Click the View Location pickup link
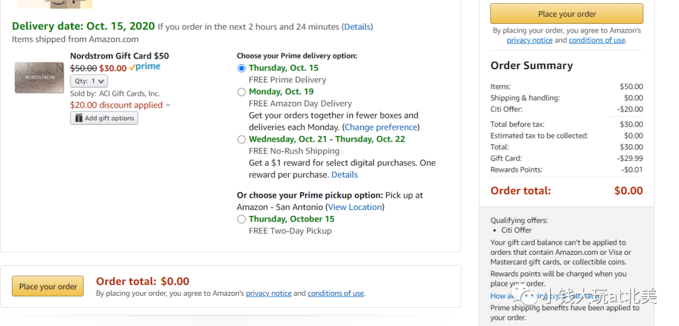 tap(355, 207)
